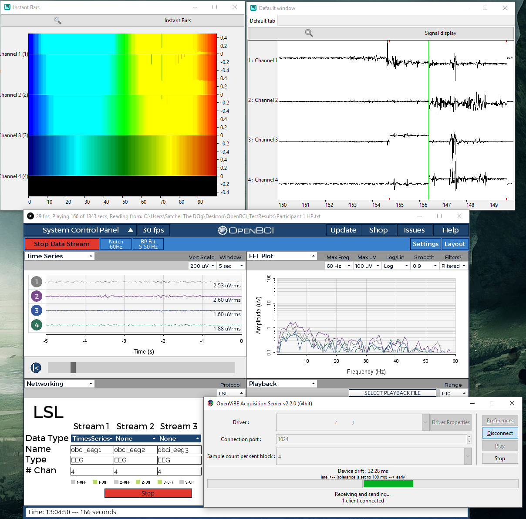Click the Instant Bars header bar
This screenshot has width=526, height=519.
click(122, 20)
